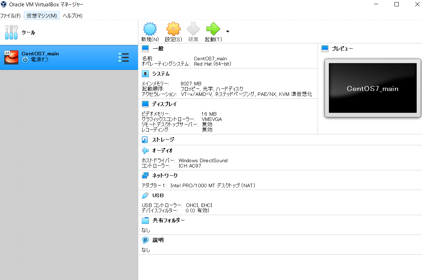Click the 共有フォルダー folder icon
This screenshot has width=422, height=280.
coord(145,220)
